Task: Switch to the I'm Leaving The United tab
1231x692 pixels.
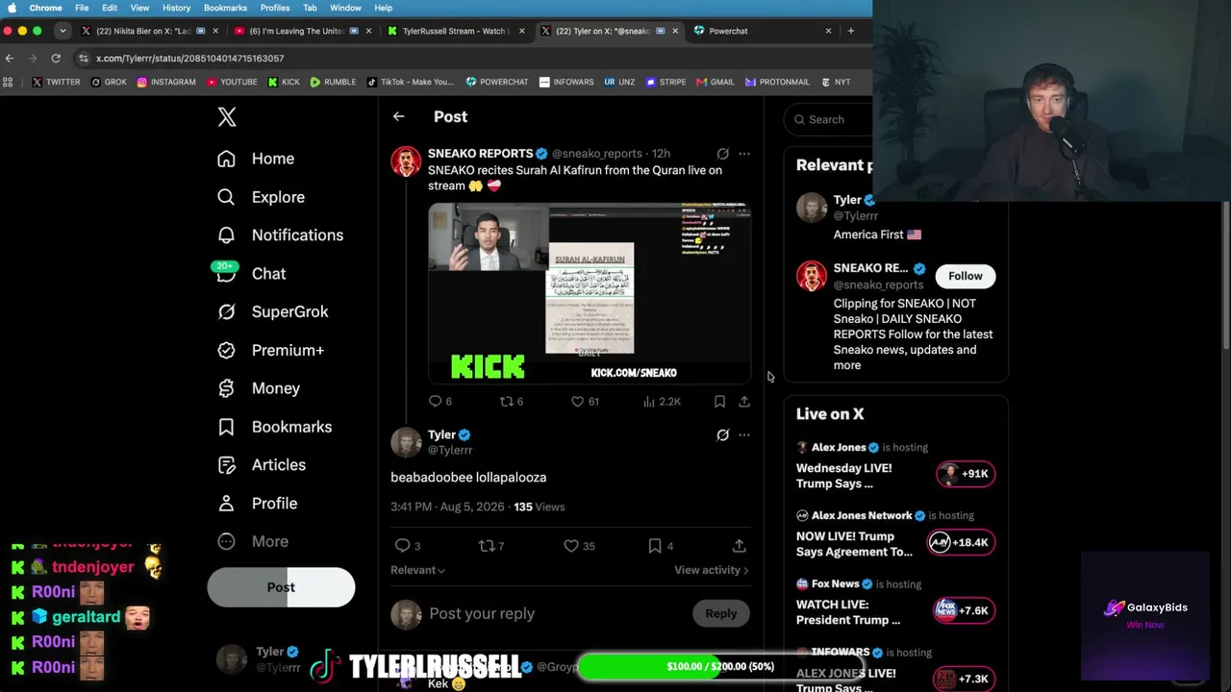Action: click(302, 31)
